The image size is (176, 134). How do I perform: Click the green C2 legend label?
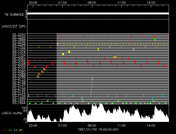10,130
